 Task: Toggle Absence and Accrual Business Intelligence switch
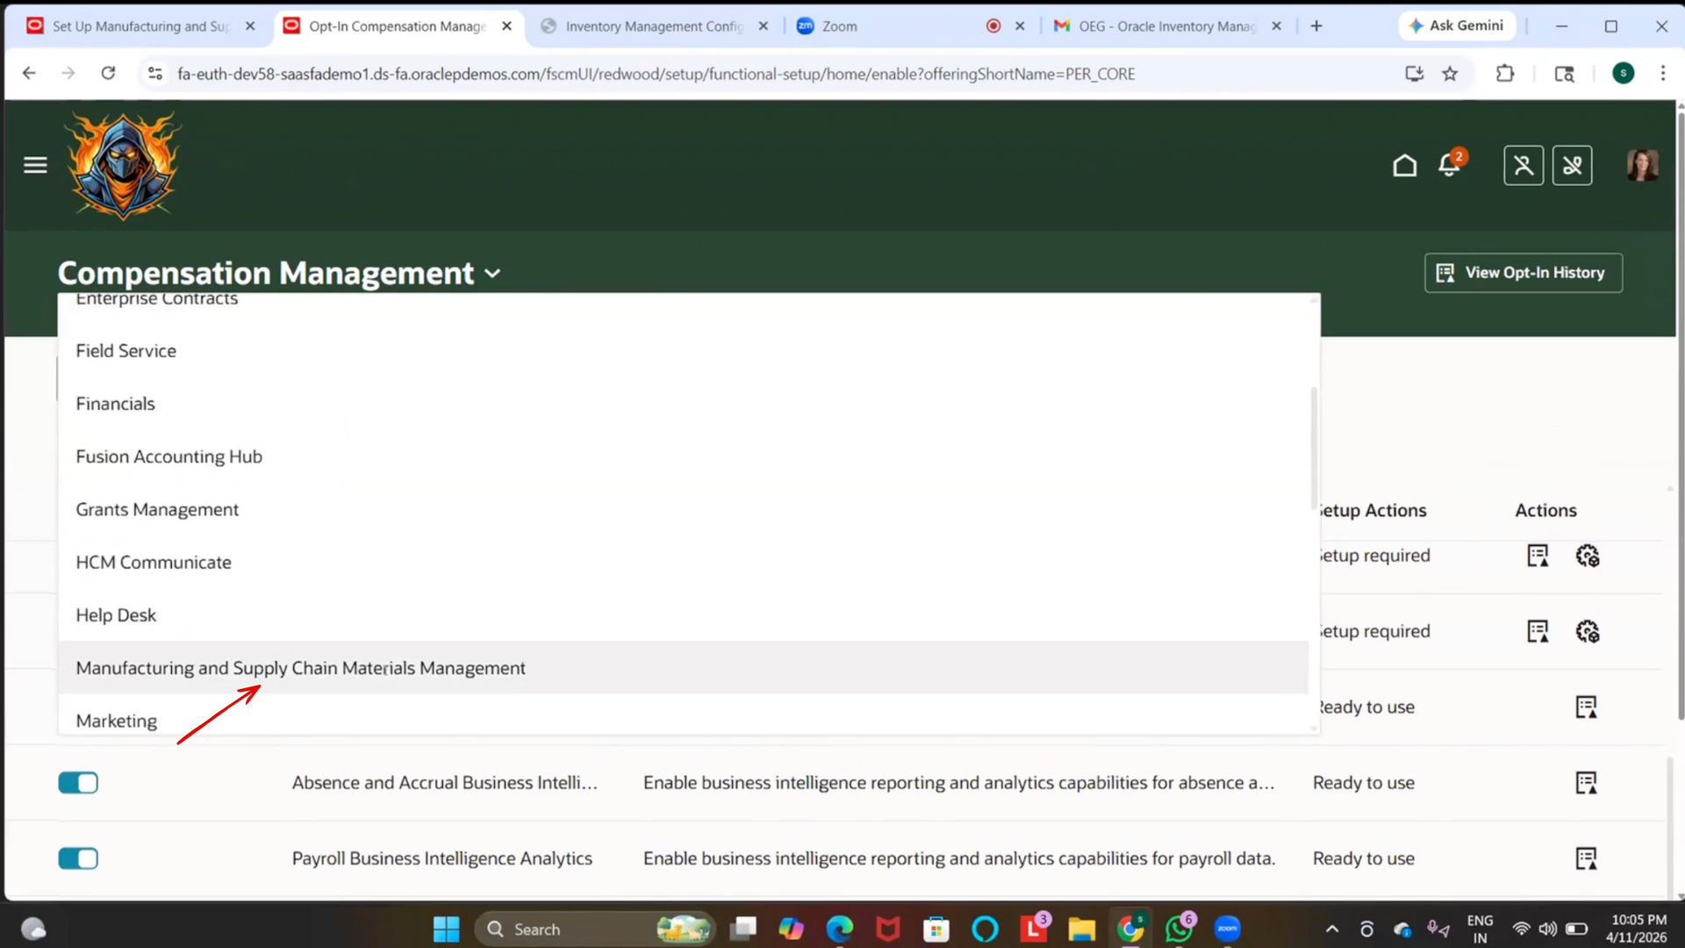coord(78,782)
